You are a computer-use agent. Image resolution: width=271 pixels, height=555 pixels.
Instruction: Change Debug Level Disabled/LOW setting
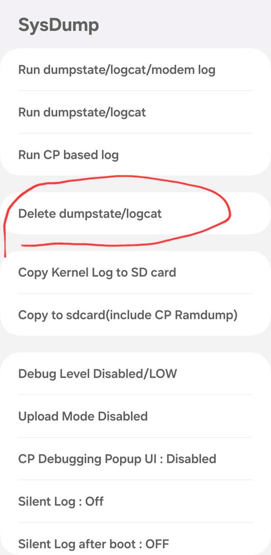coord(135,373)
